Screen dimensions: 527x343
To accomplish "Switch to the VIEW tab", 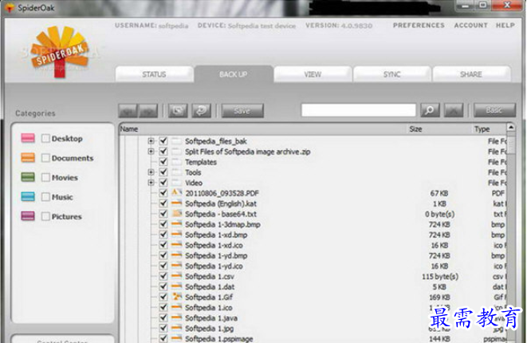I will 313,74.
